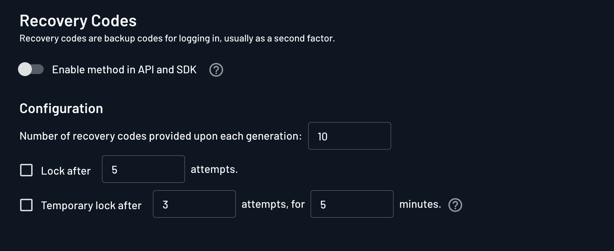Check the Lock after attempts checkbox

(26, 170)
